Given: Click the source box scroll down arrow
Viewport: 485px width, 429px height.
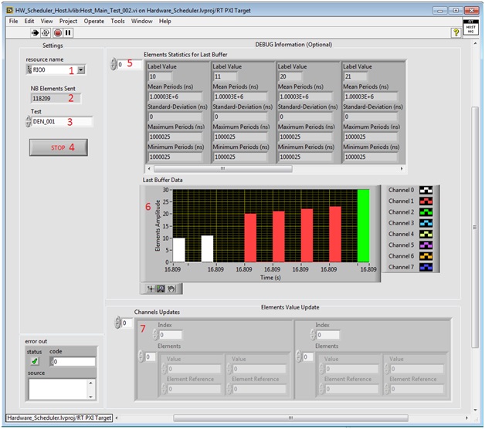Looking at the screenshot, I should (91, 397).
